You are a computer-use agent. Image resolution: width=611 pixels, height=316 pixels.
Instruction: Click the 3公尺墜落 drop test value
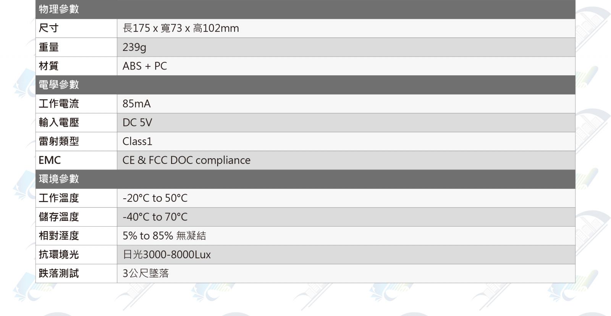pos(145,273)
